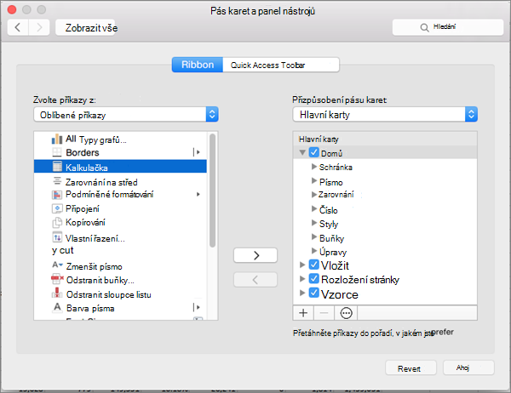Screen dimensions: 511x393
Task: Expand the Úpravy group
Action: click(x=314, y=251)
